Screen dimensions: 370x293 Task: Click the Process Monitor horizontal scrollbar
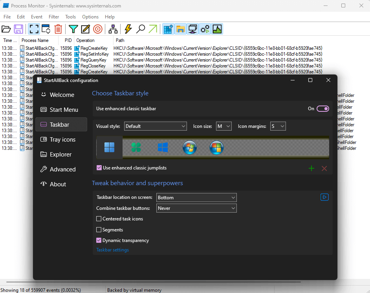153,282
